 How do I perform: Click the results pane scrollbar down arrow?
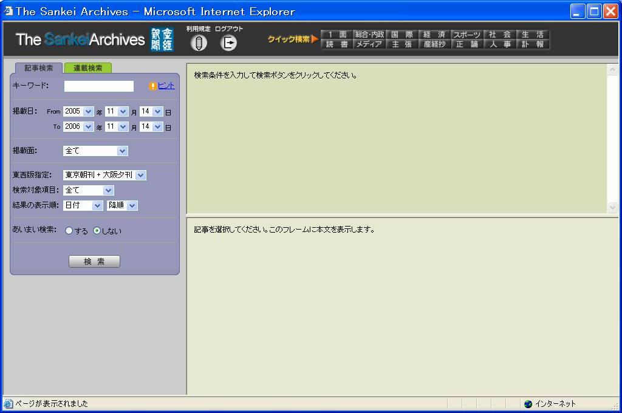[612, 207]
